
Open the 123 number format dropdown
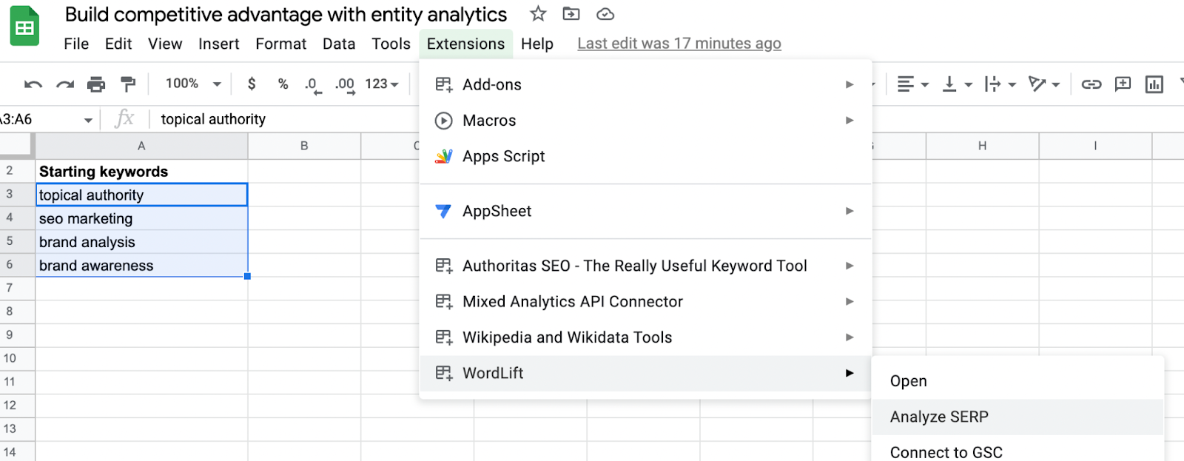pos(382,84)
